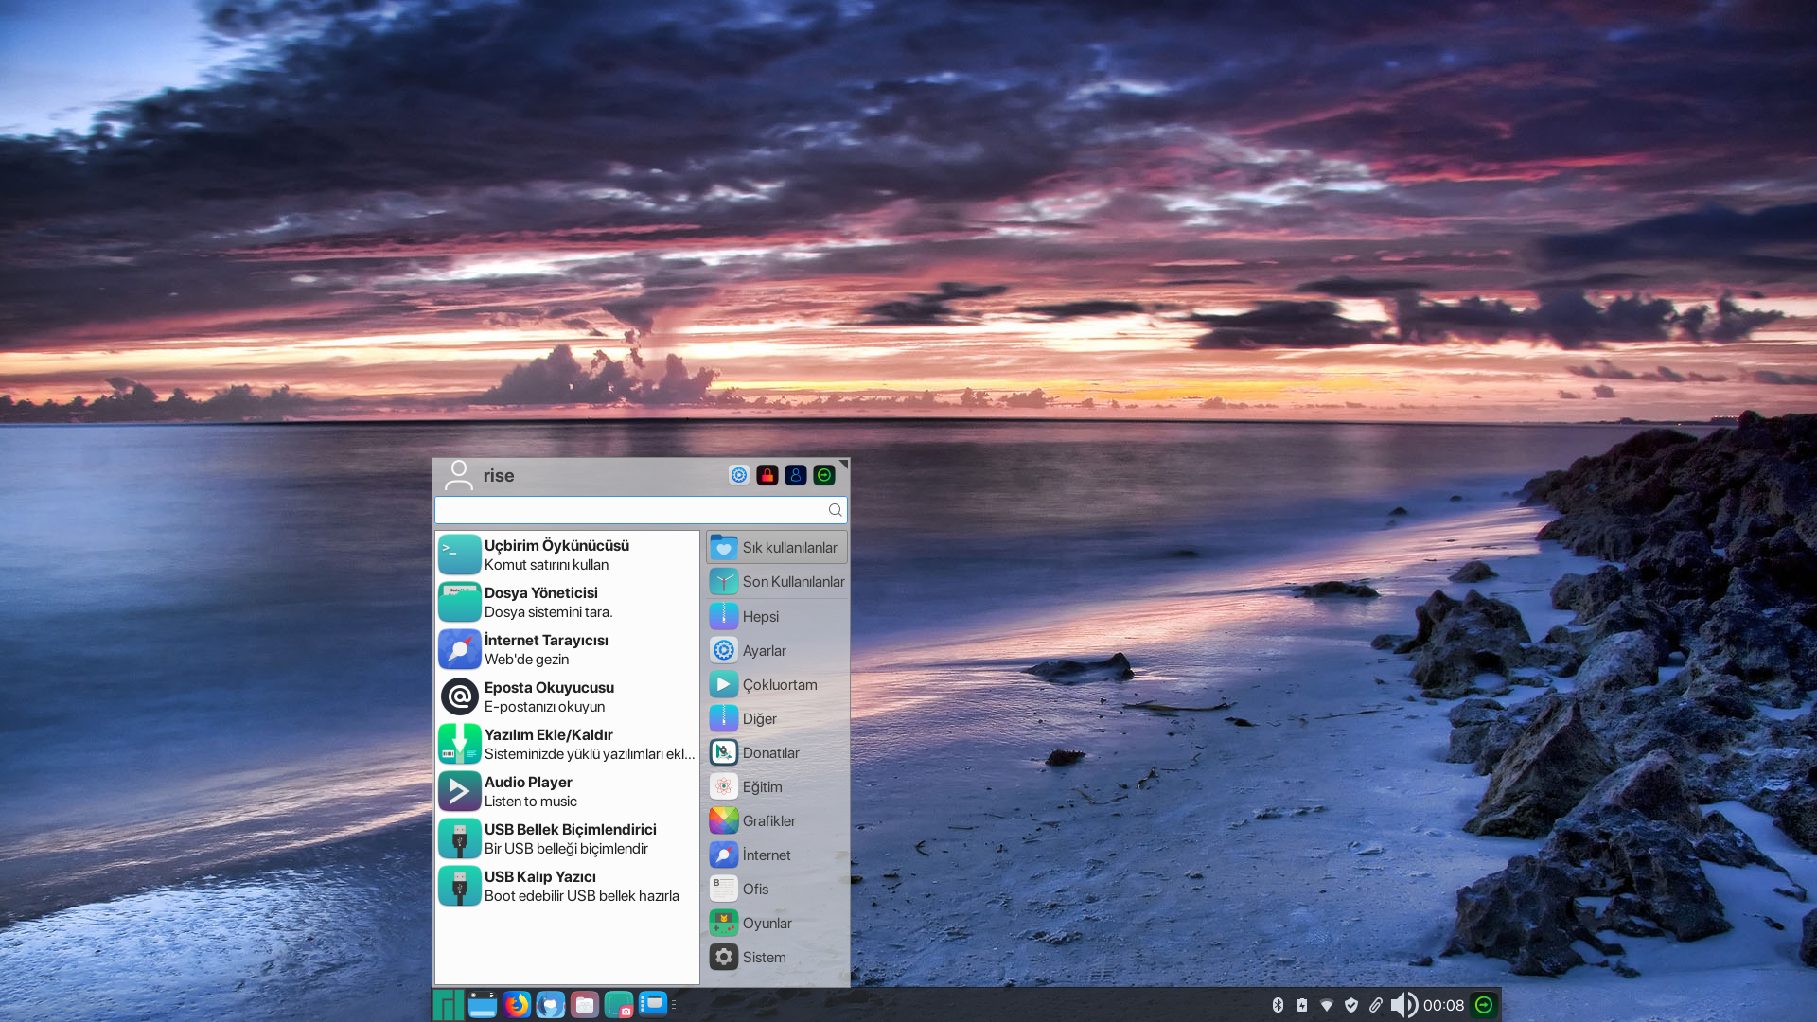Open the clipboard paperclip tray icon
Viewport: 1817px width, 1022px height.
[x=1376, y=1005]
